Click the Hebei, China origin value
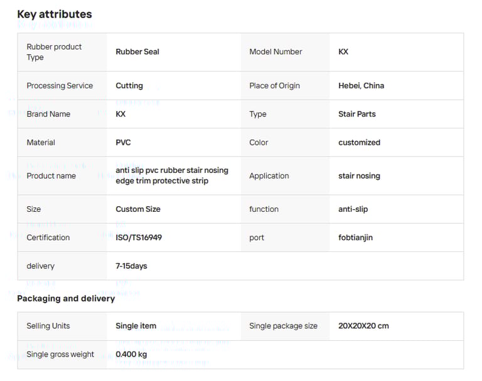Screen dimensions: 482x381 361,86
